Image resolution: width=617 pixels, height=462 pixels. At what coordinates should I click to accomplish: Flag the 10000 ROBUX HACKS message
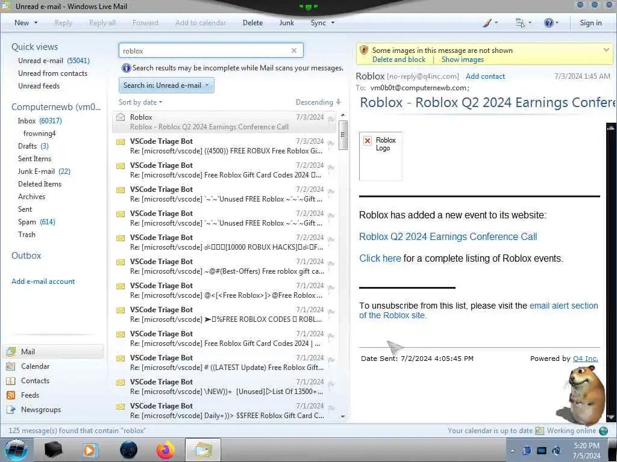pos(331,239)
